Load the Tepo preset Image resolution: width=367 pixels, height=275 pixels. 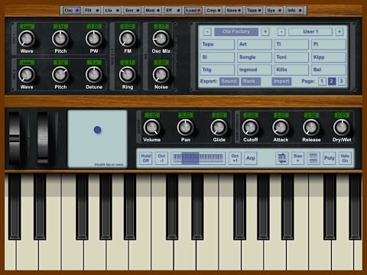pos(217,44)
